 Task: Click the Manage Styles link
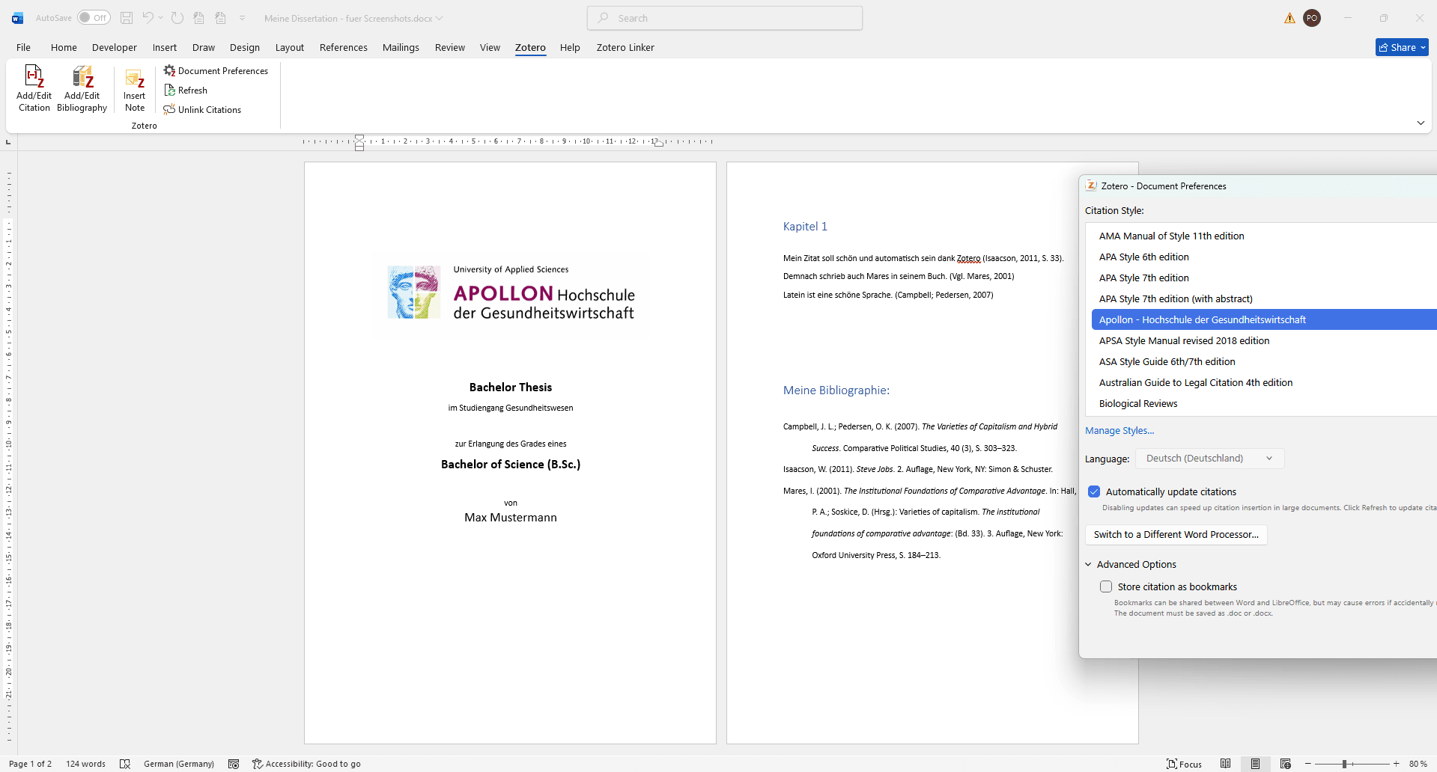click(1119, 430)
